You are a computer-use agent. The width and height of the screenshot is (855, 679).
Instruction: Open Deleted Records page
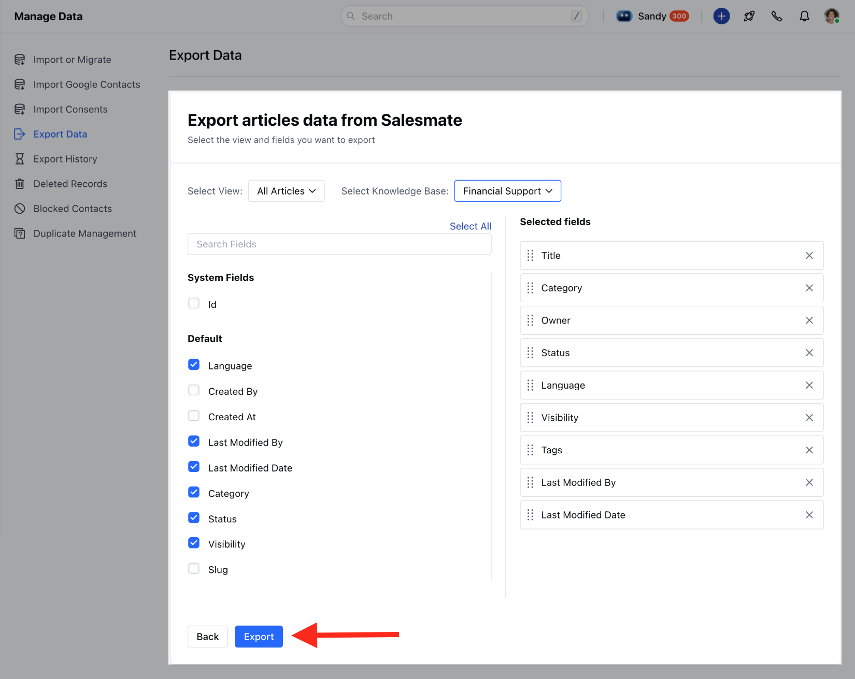coord(70,184)
